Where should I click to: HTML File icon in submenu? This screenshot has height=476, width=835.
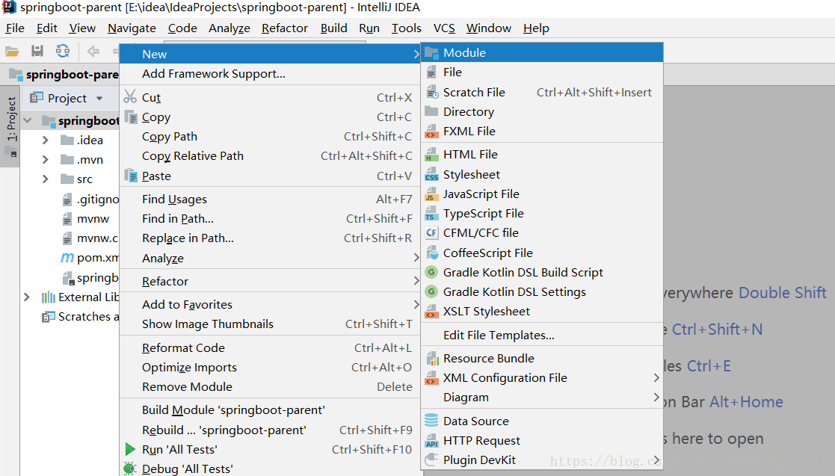(x=432, y=155)
